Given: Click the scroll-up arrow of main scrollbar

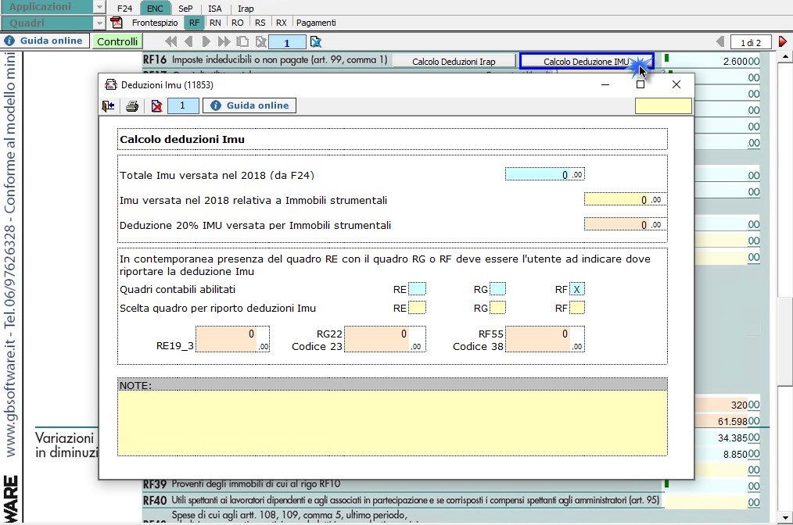Looking at the screenshot, I should 785,56.
